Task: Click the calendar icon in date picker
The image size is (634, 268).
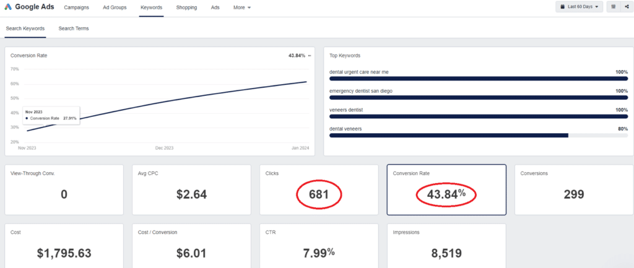Action: point(562,7)
